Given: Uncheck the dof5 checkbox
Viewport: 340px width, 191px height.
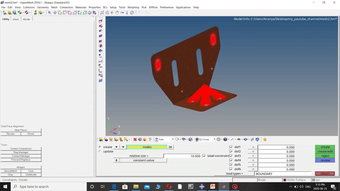Looking at the screenshot, I should pyautogui.click(x=231, y=165).
